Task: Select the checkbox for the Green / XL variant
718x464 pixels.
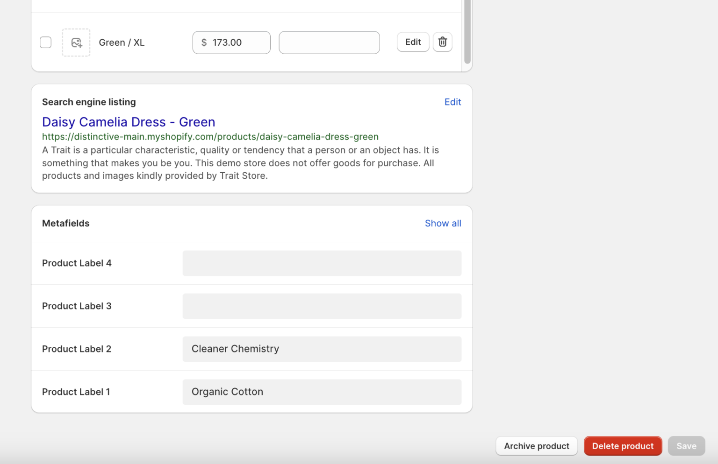Action: point(45,42)
